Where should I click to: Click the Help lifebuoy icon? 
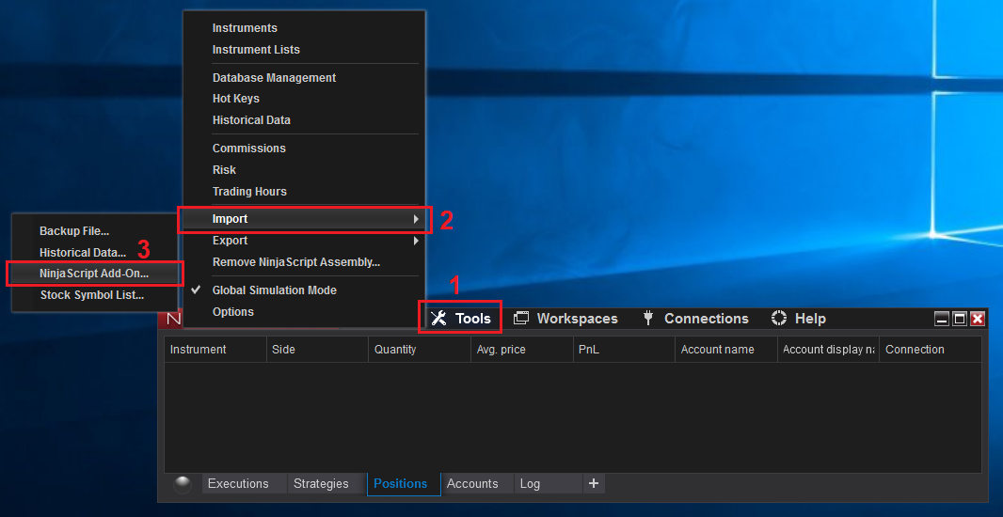778,319
